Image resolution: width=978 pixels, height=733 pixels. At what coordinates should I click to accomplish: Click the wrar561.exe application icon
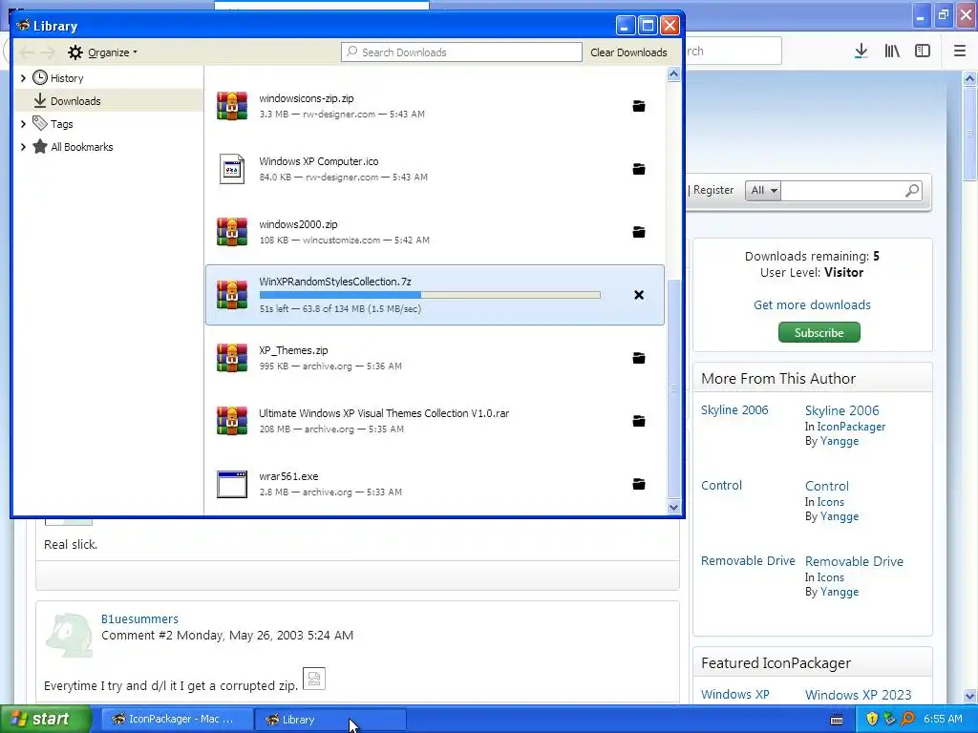tap(232, 484)
